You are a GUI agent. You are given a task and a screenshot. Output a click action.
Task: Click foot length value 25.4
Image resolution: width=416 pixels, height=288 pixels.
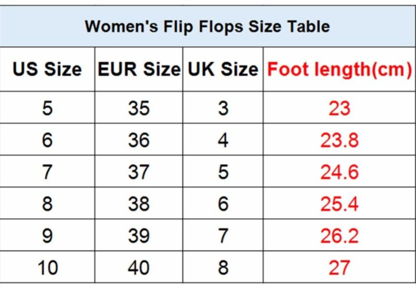(339, 204)
